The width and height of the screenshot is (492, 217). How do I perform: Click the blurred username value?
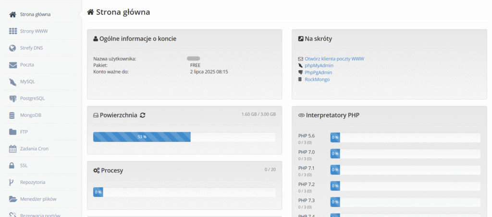[194, 58]
